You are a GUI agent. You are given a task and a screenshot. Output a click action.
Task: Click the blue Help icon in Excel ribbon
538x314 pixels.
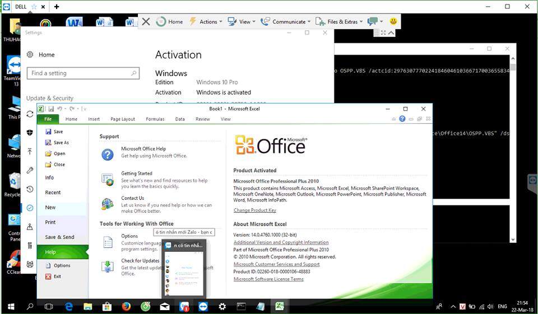[x=402, y=119]
